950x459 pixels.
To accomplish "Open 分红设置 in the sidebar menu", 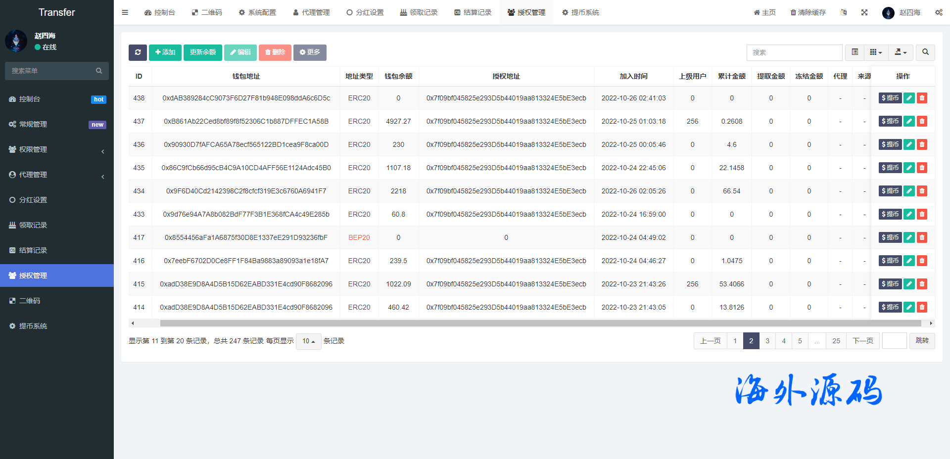I will [x=33, y=200].
